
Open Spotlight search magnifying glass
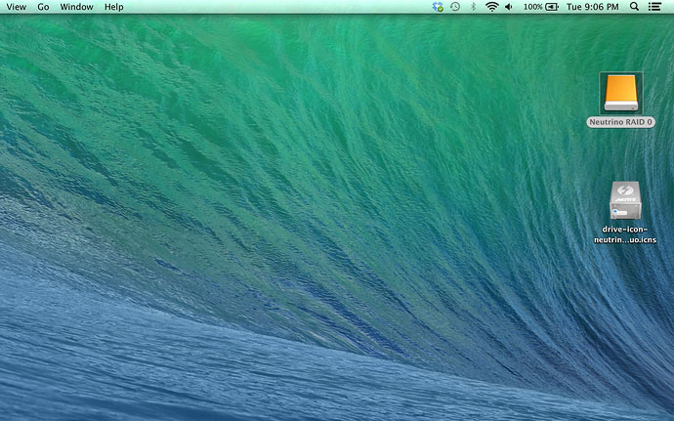point(634,7)
